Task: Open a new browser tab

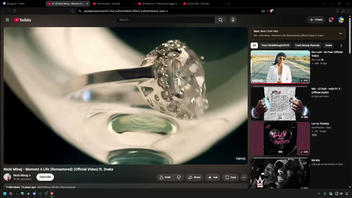Action: click(229, 4)
